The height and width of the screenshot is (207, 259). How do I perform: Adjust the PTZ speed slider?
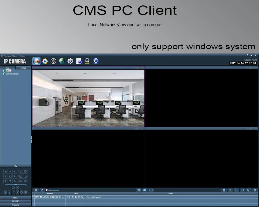pyautogui.click(x=15, y=185)
